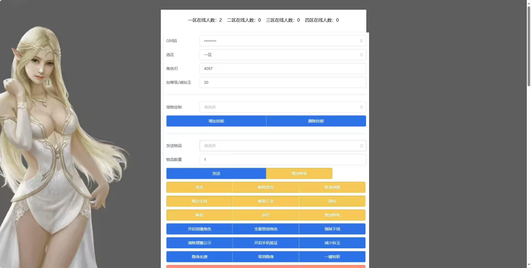The width and height of the screenshot is (531, 268).
Task: Select the 加等级/减仙玉 field showing 30
Action: 283,82
